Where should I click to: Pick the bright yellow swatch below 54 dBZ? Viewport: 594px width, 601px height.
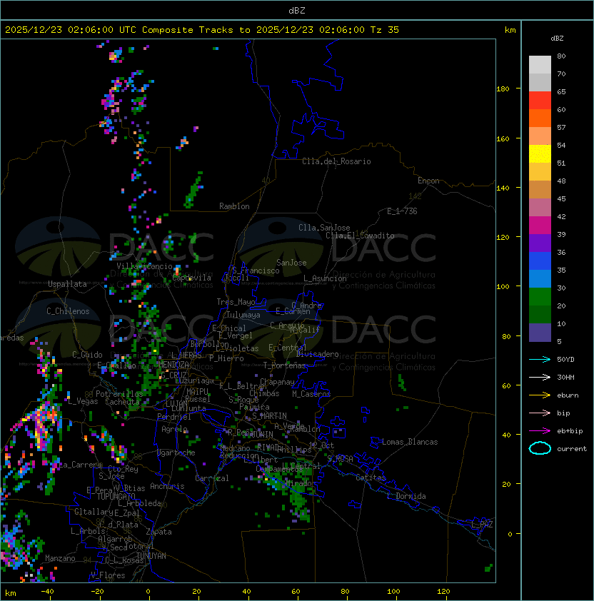(x=540, y=154)
